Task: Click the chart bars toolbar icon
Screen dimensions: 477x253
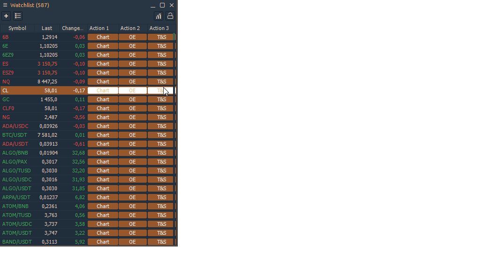Action: (x=159, y=16)
